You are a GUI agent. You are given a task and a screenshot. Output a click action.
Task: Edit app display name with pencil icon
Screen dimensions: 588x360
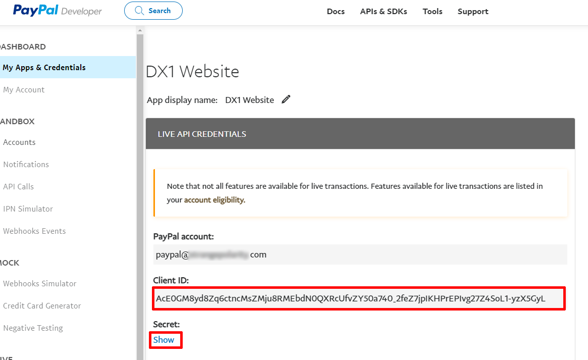[286, 99]
